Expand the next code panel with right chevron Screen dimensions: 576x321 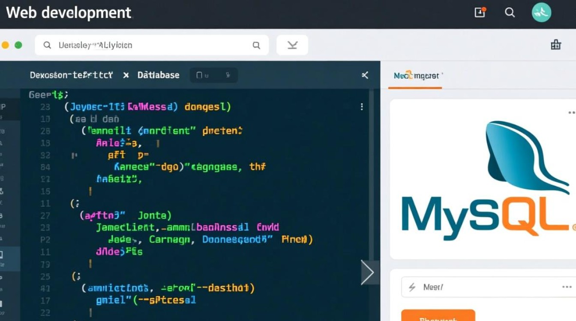(369, 272)
